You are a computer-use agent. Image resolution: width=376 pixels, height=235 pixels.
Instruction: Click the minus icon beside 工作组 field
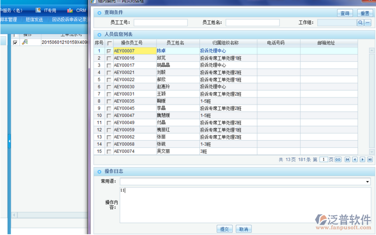tap(368, 23)
